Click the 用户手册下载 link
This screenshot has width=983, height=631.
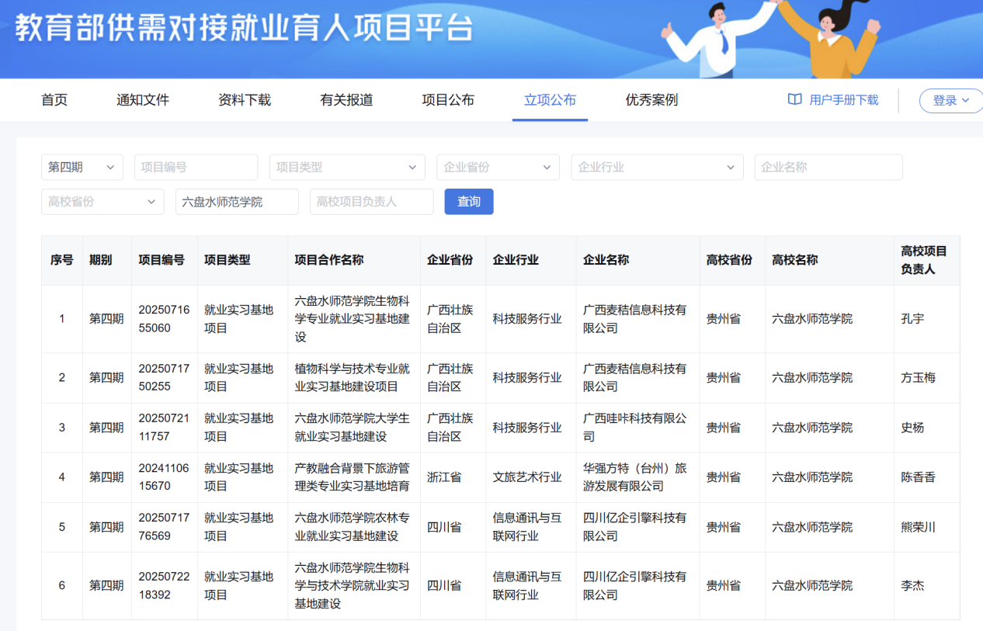coord(843,100)
